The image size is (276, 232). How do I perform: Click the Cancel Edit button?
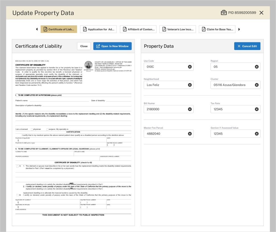(x=247, y=46)
